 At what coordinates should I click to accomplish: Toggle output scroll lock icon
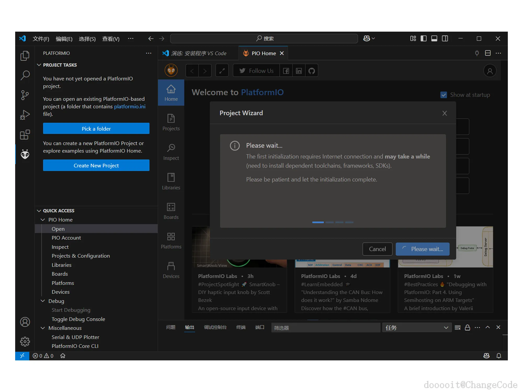[x=468, y=327]
